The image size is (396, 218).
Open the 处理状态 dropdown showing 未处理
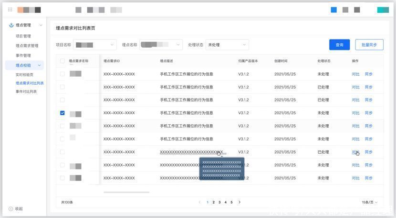coord(227,45)
